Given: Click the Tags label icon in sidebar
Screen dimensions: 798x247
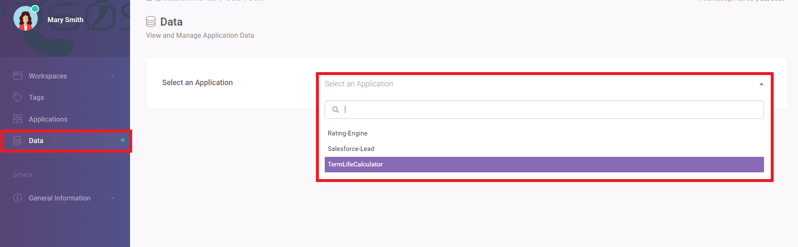Looking at the screenshot, I should point(17,97).
